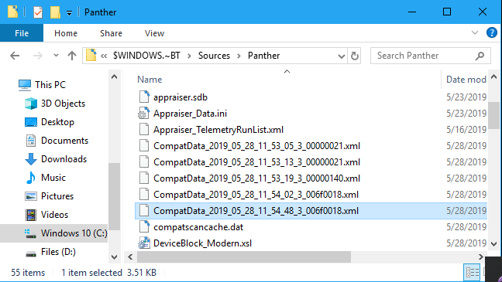Click the New Folder icon in title bar

point(55,12)
